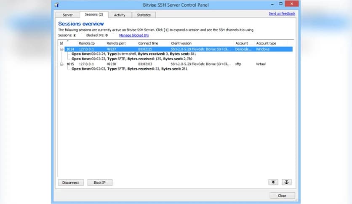Select session row with Id 1014
The width and height of the screenshot is (352, 204).
pyautogui.click(x=179, y=49)
